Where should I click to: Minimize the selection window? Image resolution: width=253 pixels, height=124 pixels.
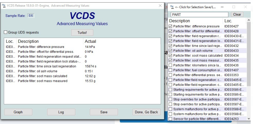pyautogui.click(x=222, y=7)
